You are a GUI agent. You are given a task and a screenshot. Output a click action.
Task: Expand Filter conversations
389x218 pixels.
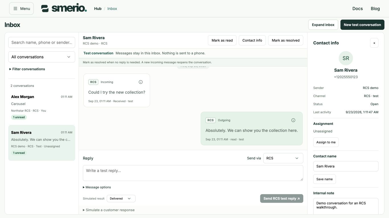pyautogui.click(x=27, y=69)
